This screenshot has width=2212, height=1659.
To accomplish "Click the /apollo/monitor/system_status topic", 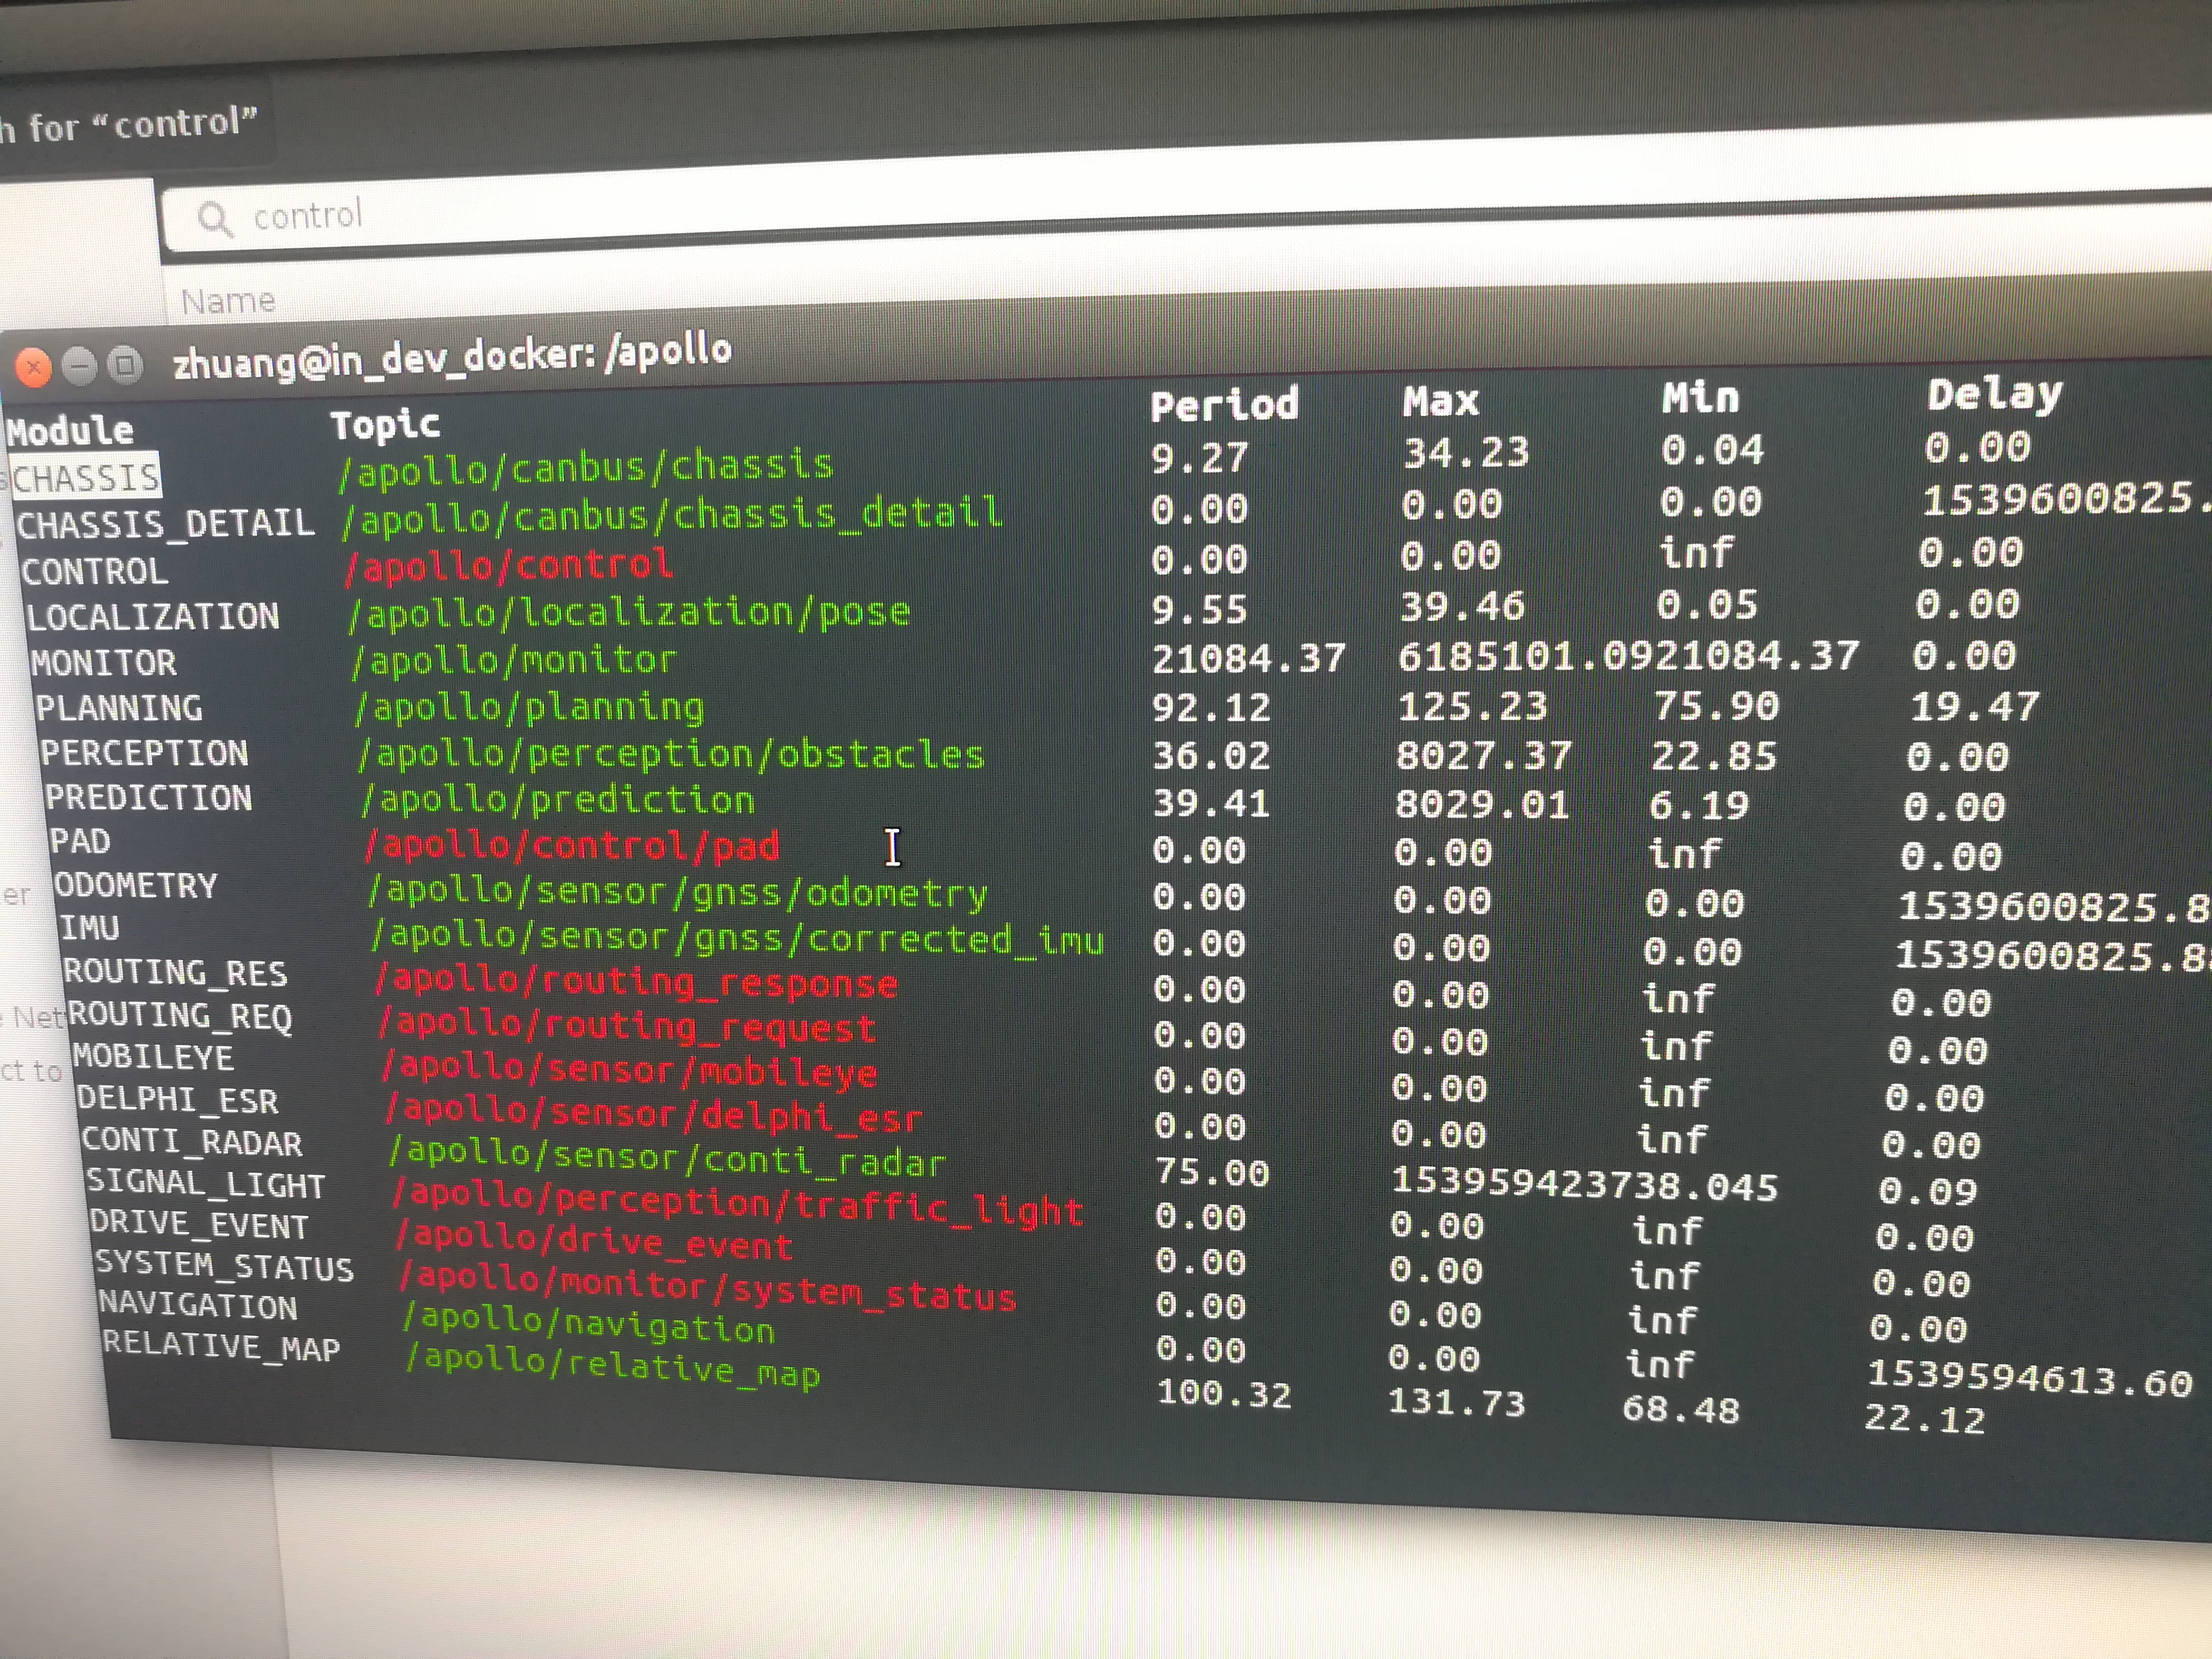I will pyautogui.click(x=707, y=1288).
